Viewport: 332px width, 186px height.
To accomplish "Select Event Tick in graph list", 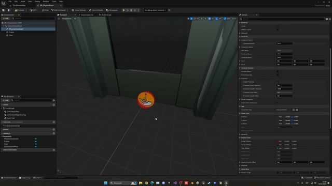I will tap(10, 118).
